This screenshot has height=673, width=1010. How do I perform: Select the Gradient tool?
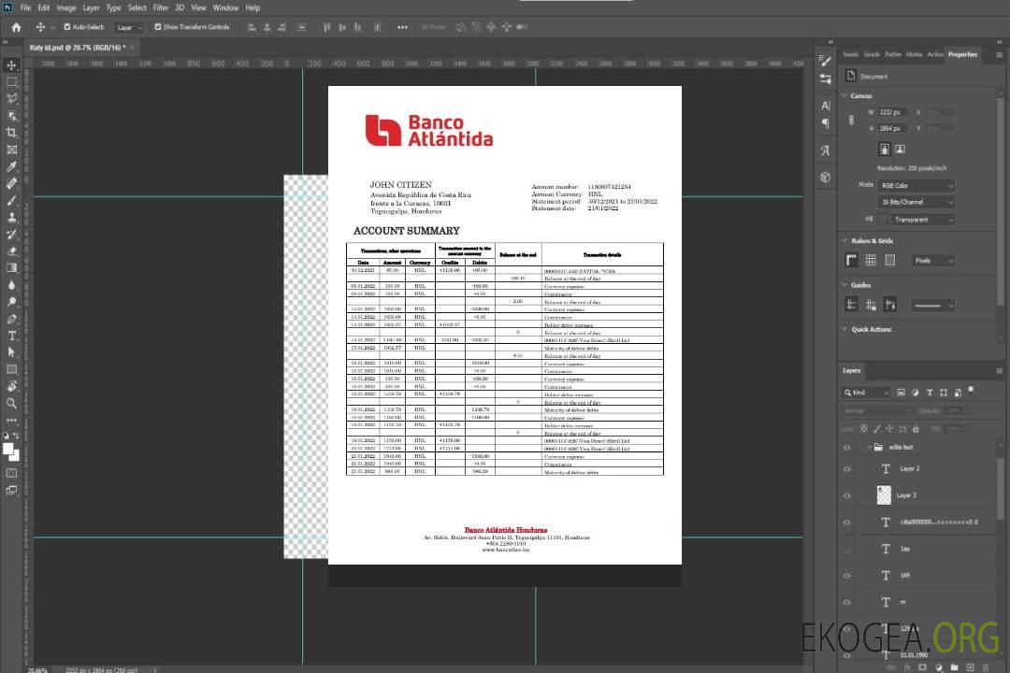tap(11, 268)
